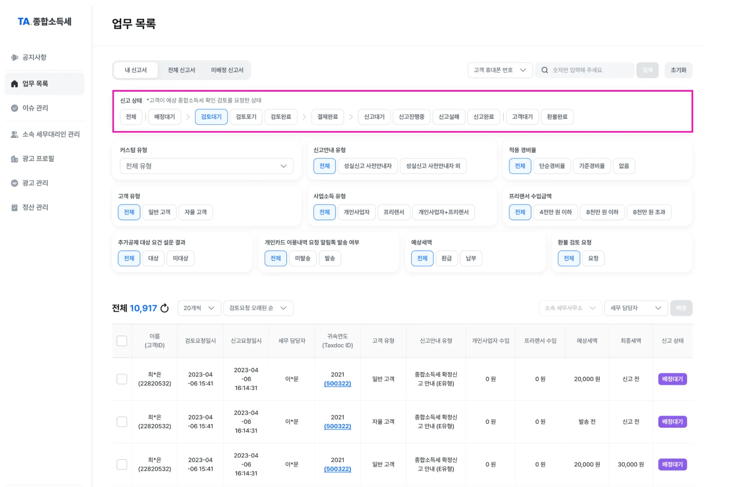Select the 검토완료 status filter chip
734x487 pixels.
(281, 117)
